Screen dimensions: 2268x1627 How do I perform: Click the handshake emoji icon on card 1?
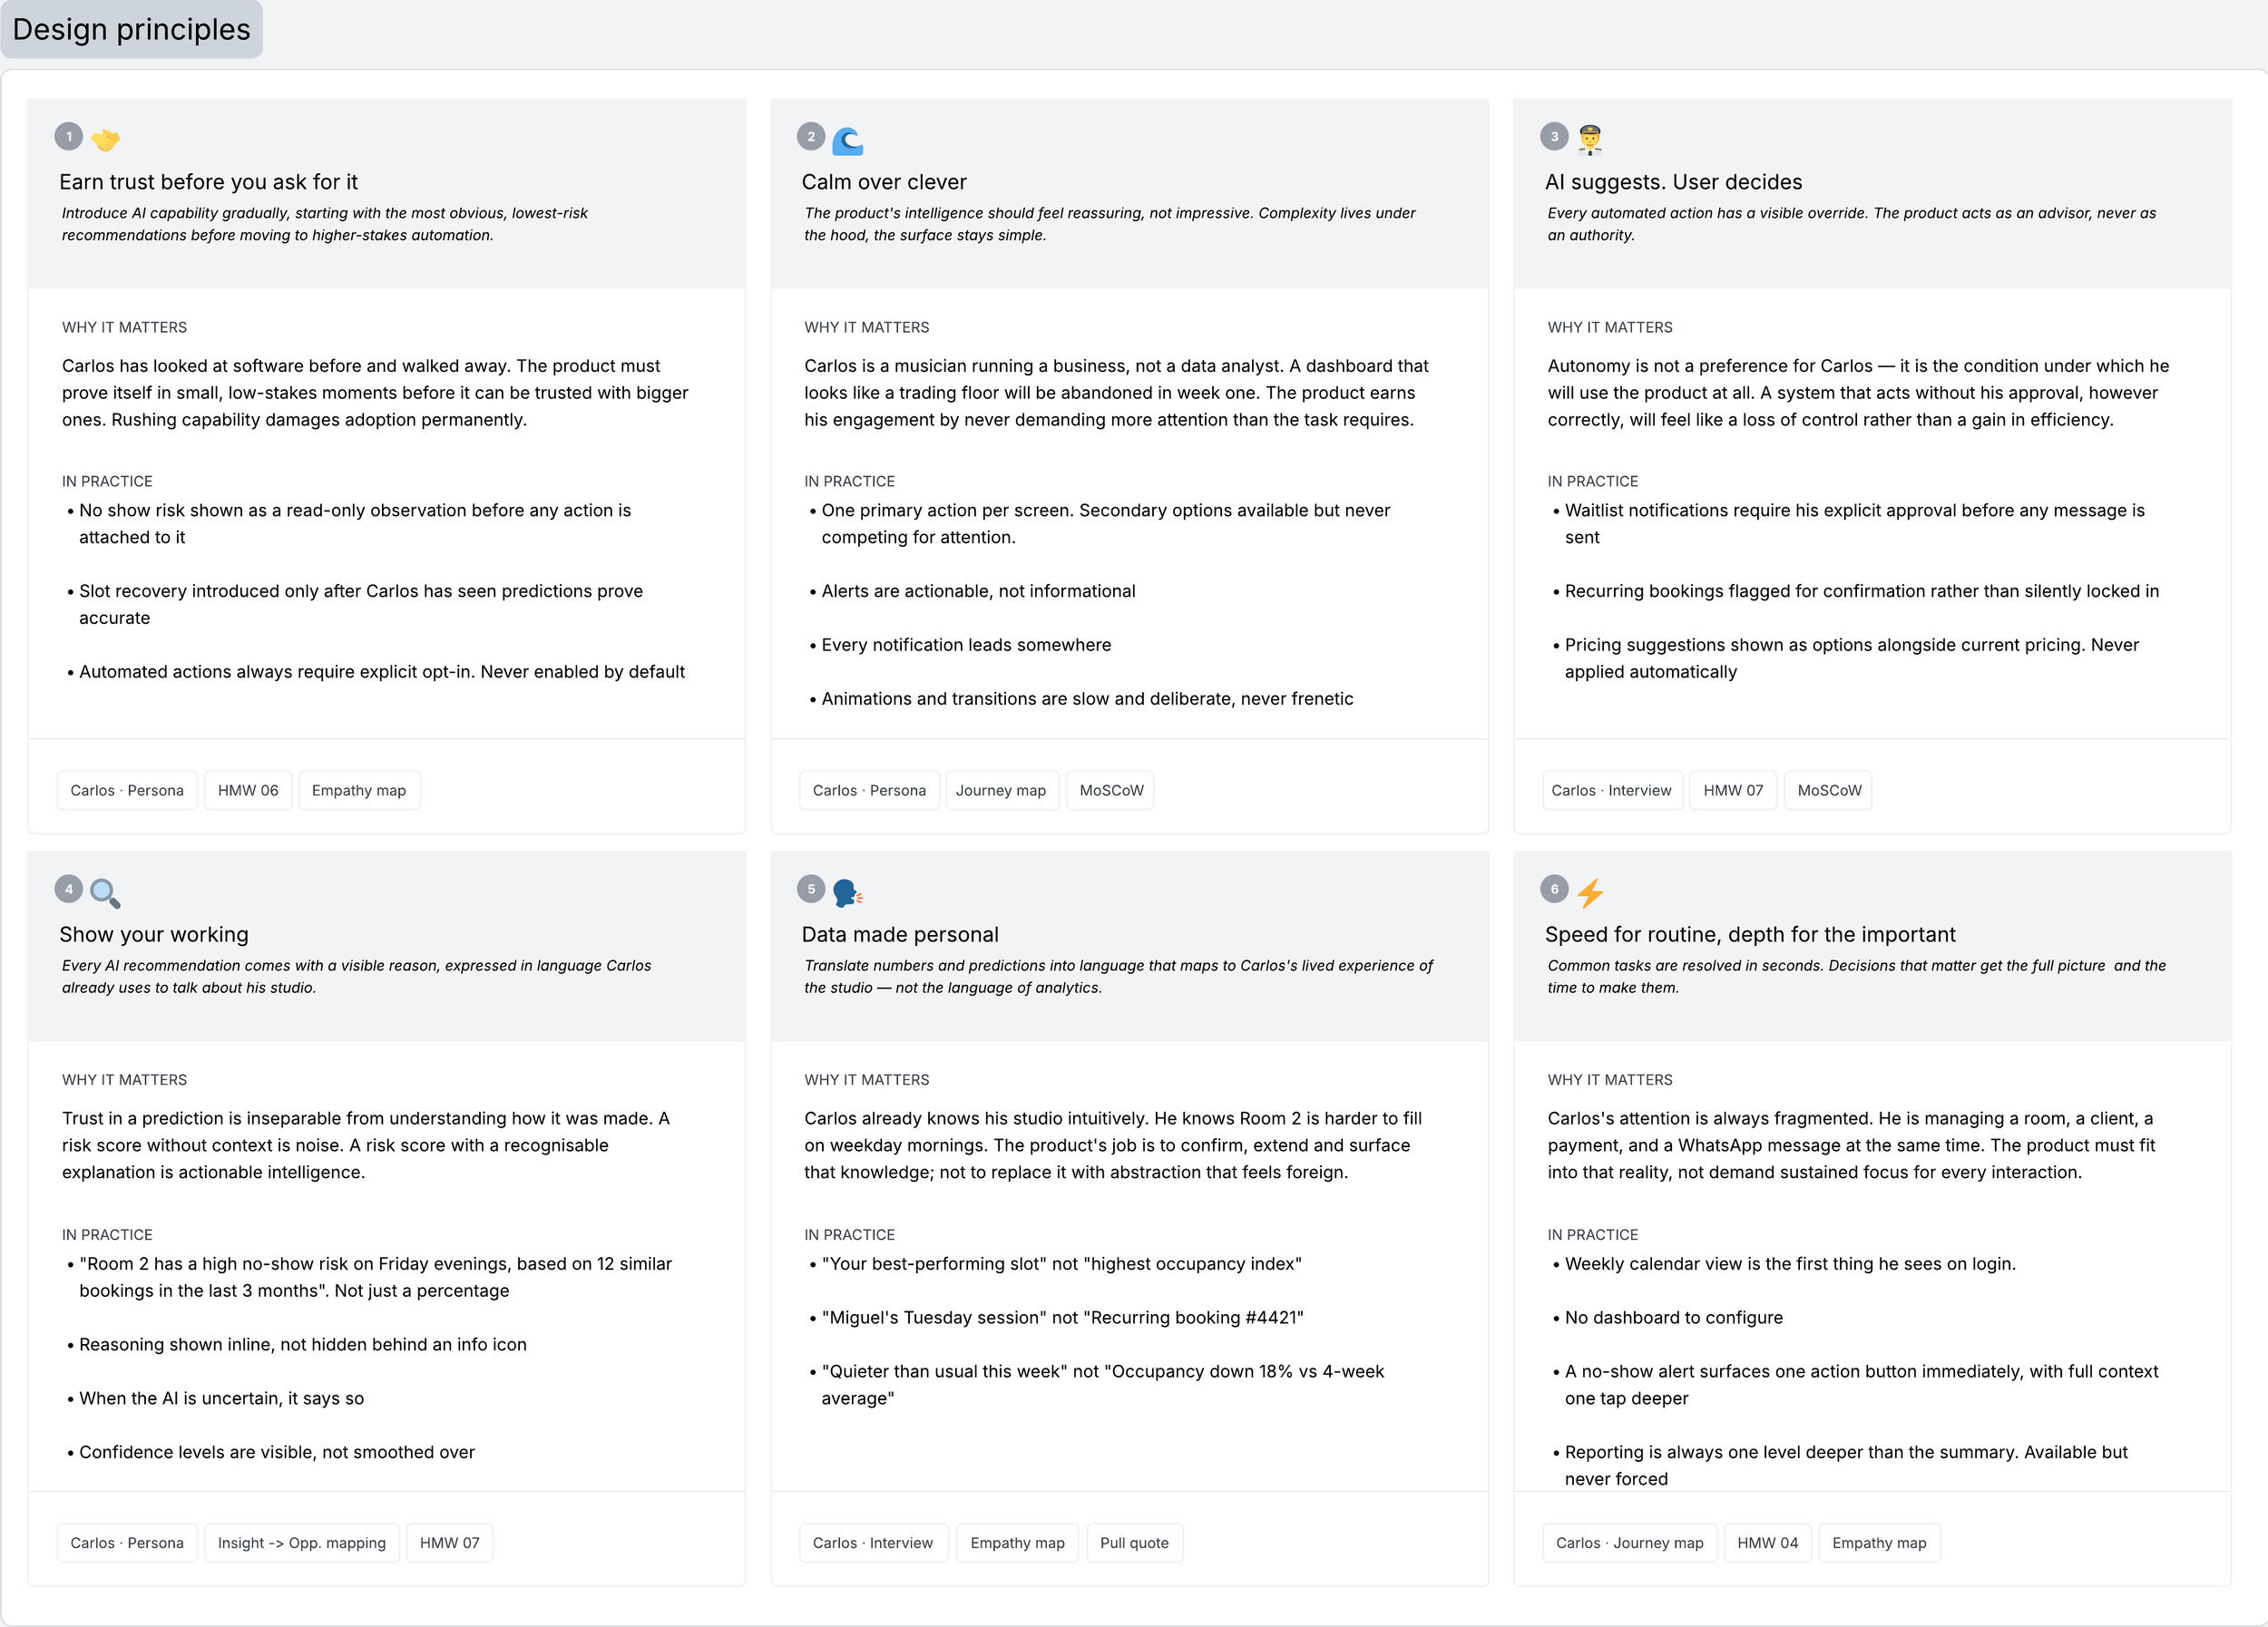tap(105, 140)
